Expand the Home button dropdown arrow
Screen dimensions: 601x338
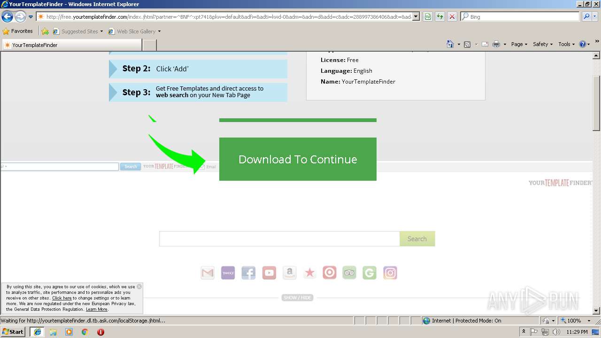pyautogui.click(x=459, y=45)
